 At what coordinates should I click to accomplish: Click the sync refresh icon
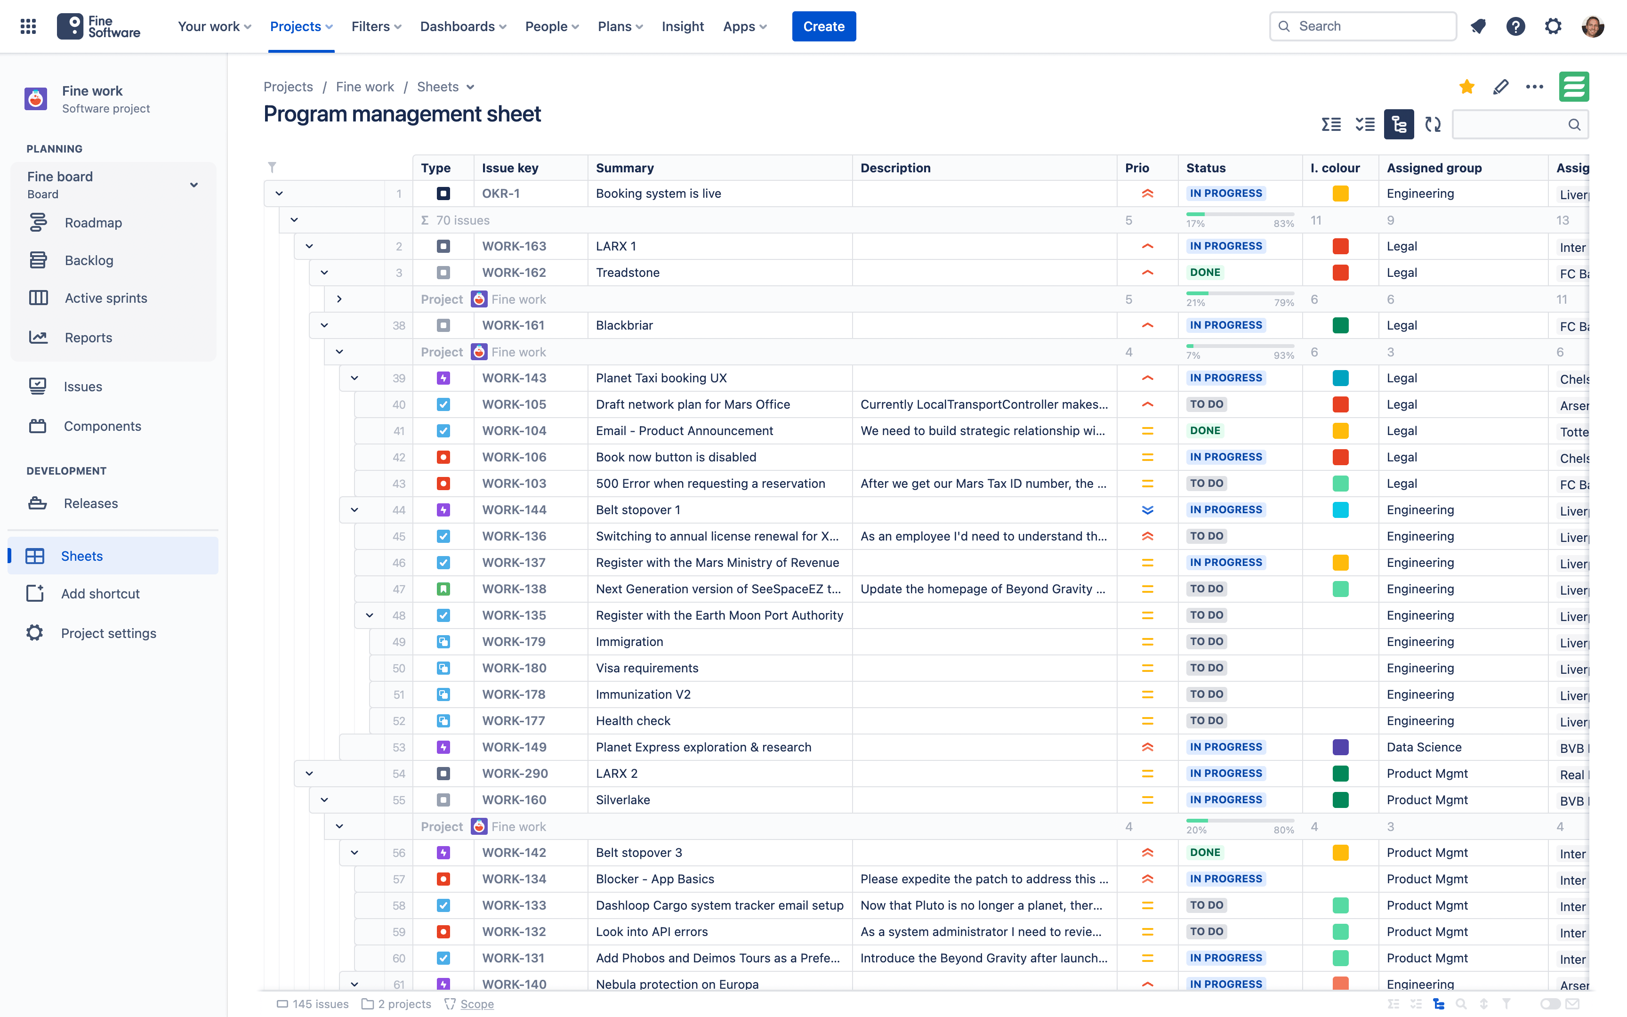click(x=1433, y=124)
